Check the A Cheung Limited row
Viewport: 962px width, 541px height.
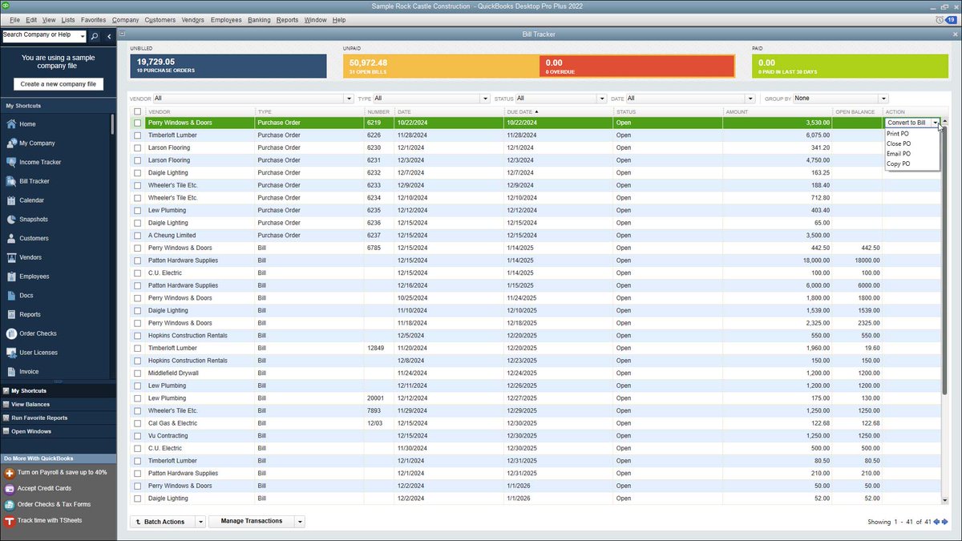[138, 236]
